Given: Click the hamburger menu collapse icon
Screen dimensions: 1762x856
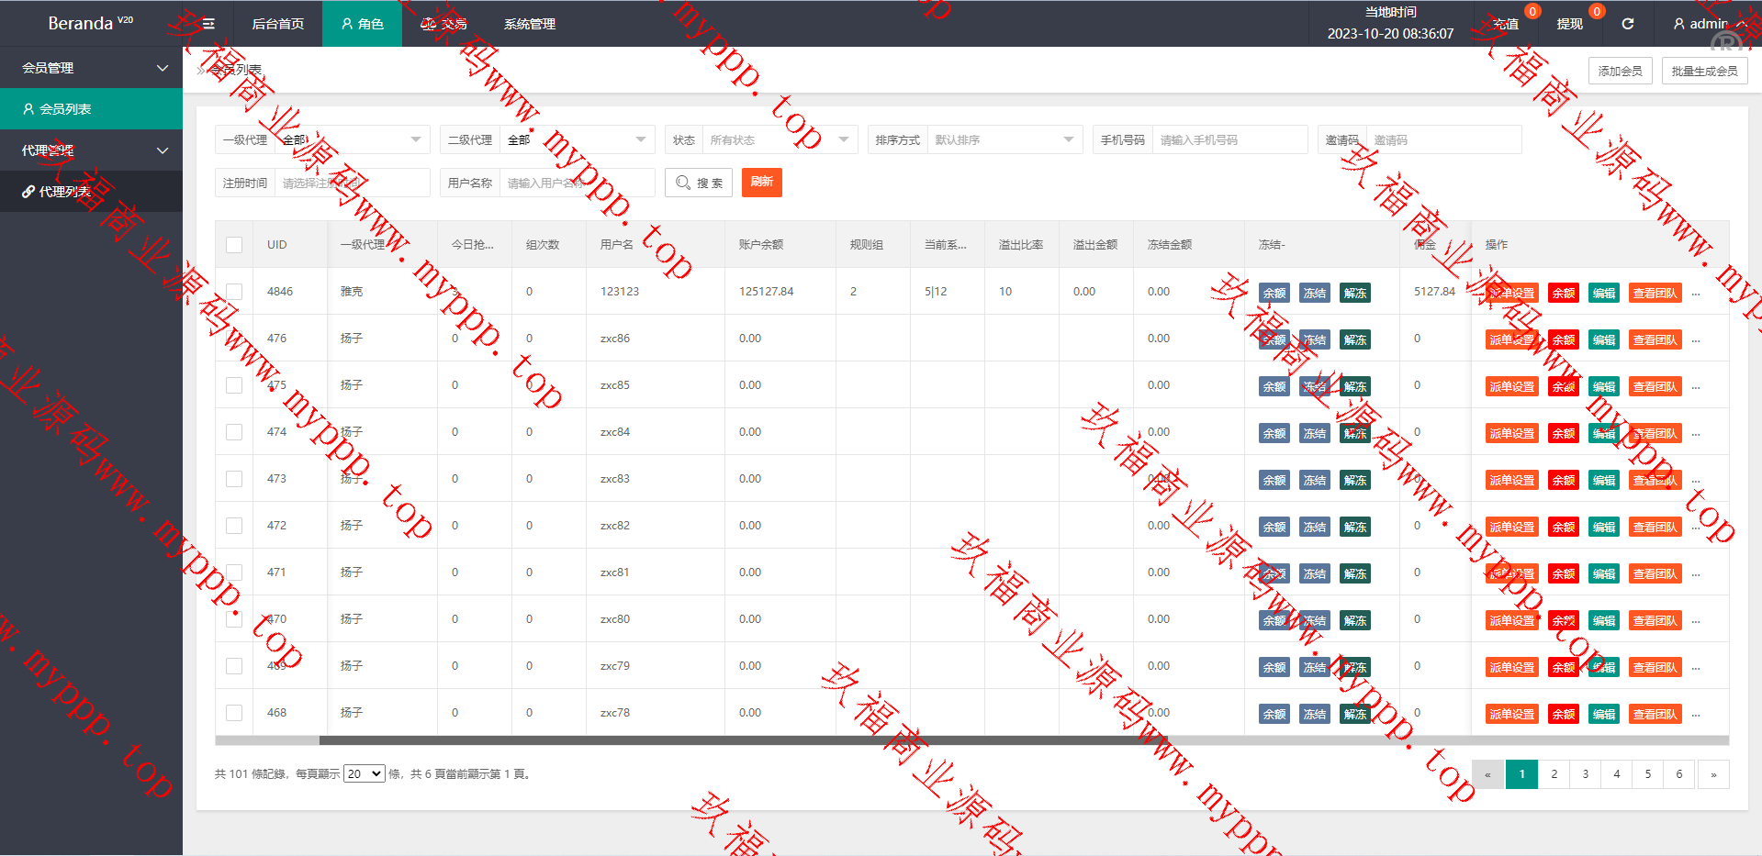Looking at the screenshot, I should pos(208,24).
